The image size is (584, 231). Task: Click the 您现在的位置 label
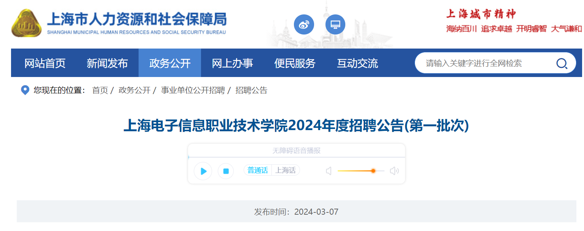[59, 90]
